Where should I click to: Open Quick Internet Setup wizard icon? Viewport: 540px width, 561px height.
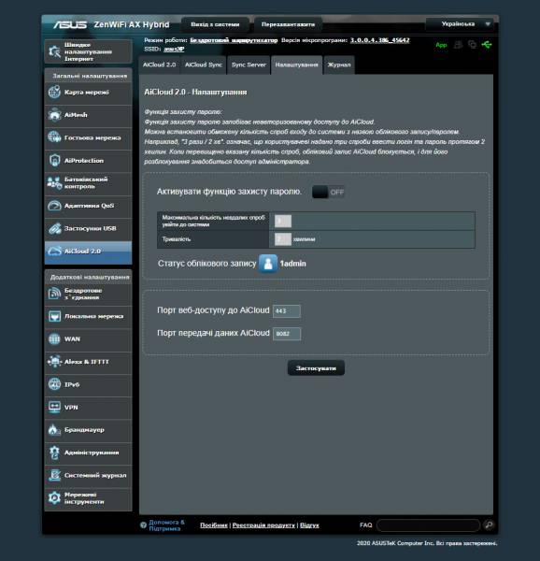click(55, 51)
